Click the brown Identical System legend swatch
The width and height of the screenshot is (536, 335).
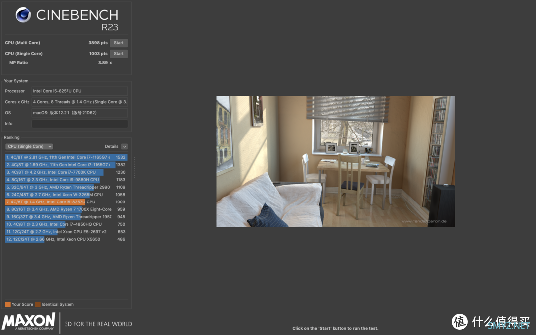[x=38, y=304]
